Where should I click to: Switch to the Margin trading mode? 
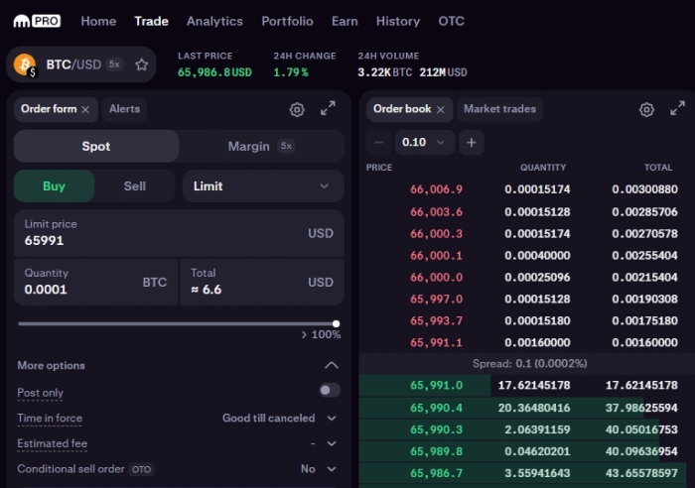pos(260,146)
